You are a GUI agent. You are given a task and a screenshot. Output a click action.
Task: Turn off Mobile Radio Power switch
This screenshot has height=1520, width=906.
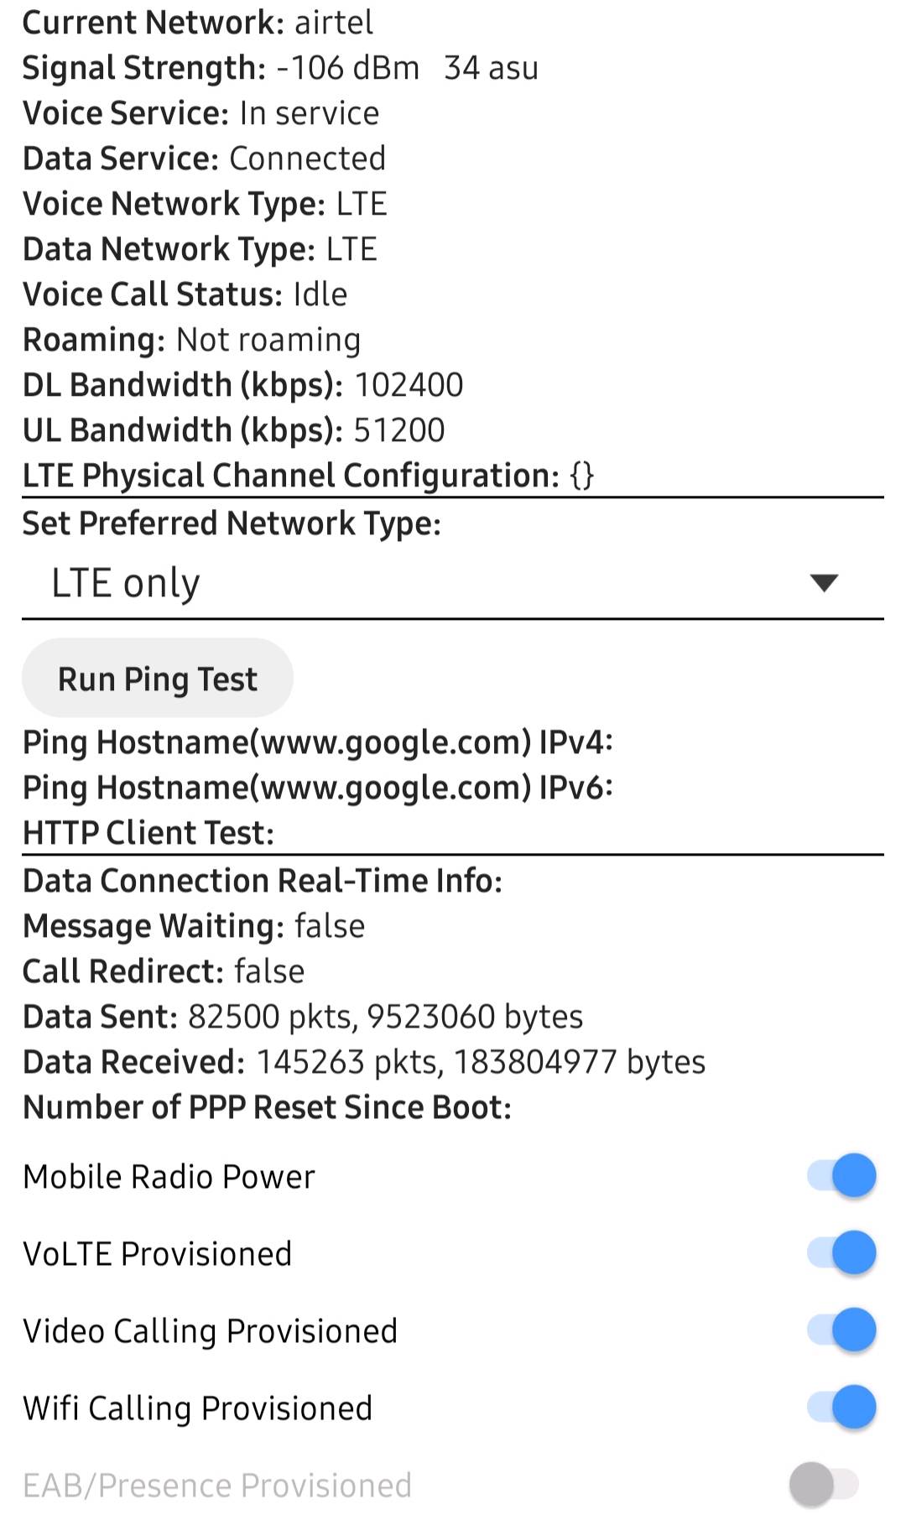pyautogui.click(x=841, y=1175)
